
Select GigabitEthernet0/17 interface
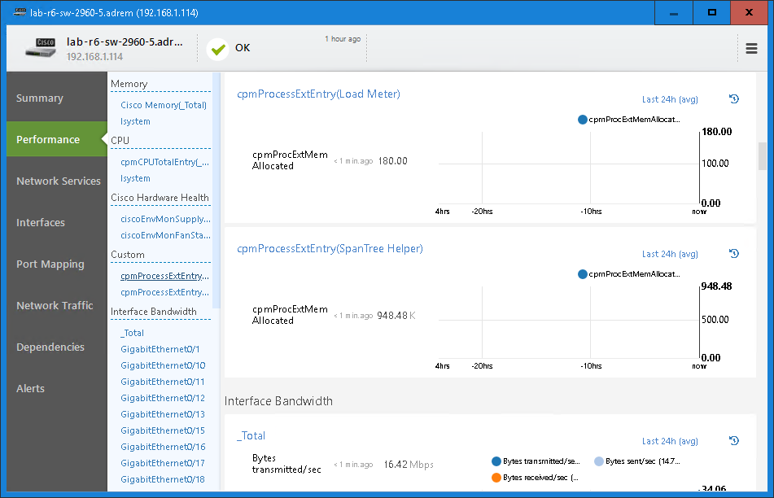tap(163, 463)
